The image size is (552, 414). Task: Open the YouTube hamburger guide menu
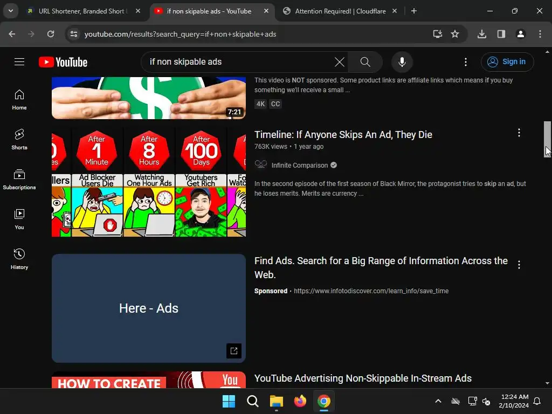(x=19, y=62)
